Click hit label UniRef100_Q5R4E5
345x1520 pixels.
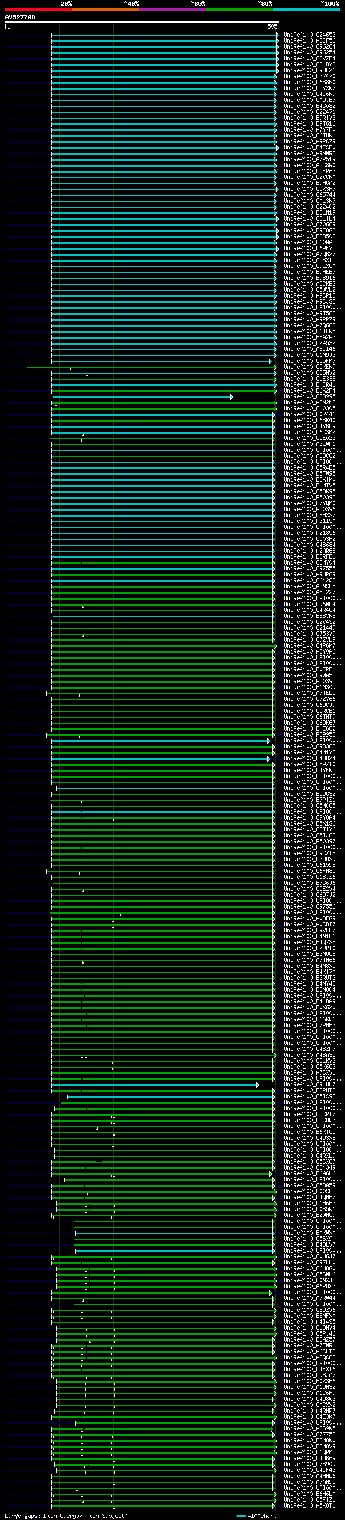309,468
